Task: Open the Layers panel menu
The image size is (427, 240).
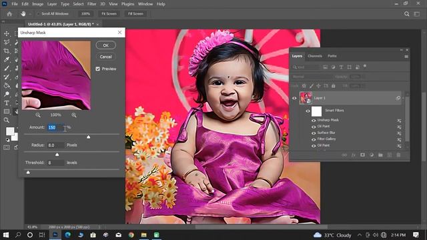Action: [x=406, y=56]
